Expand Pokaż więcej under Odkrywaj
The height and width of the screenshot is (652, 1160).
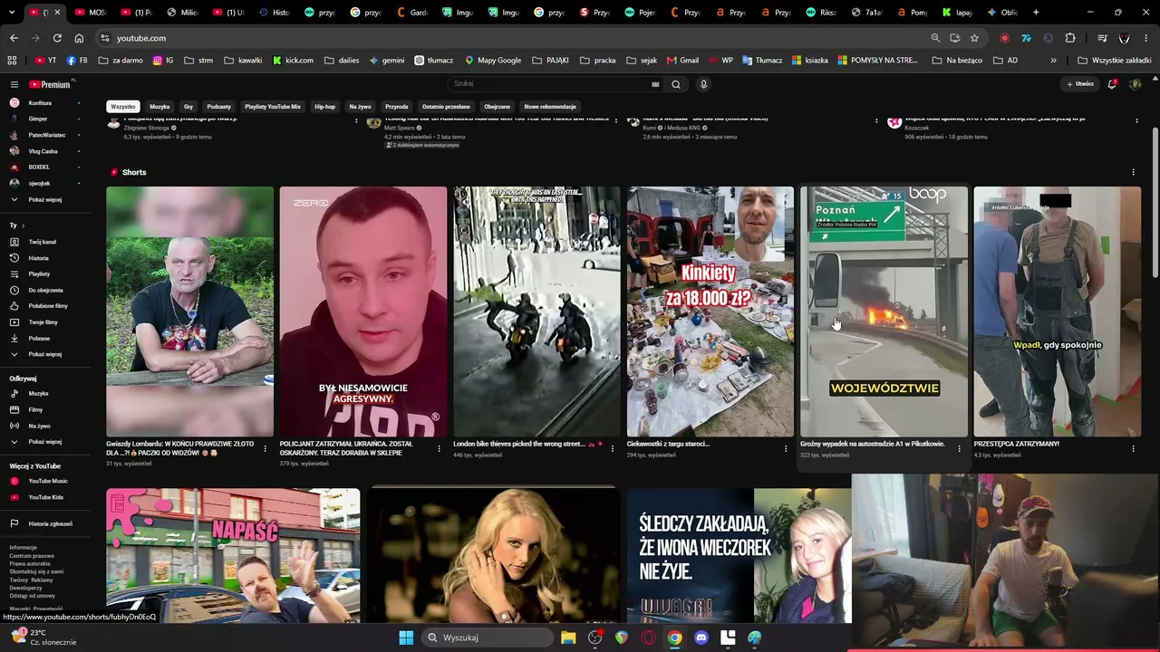(43, 442)
